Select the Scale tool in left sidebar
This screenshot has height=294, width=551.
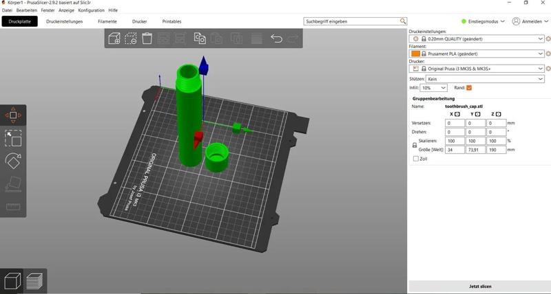pyautogui.click(x=12, y=138)
